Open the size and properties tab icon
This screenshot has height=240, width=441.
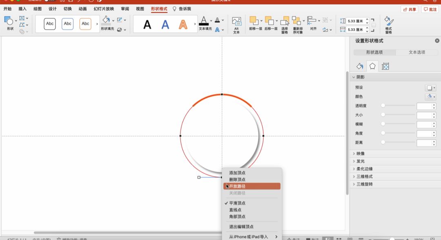click(385, 66)
